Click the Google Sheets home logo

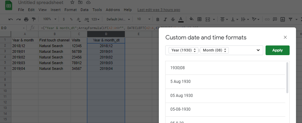[x=8, y=6]
